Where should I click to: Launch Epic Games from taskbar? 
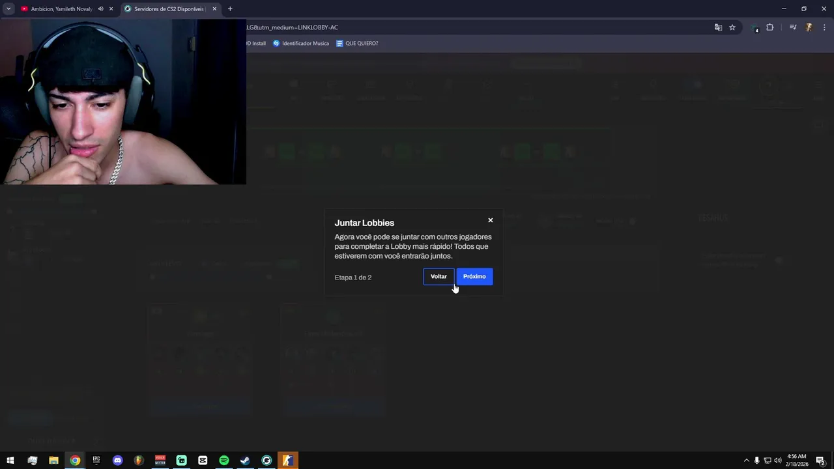click(x=96, y=461)
